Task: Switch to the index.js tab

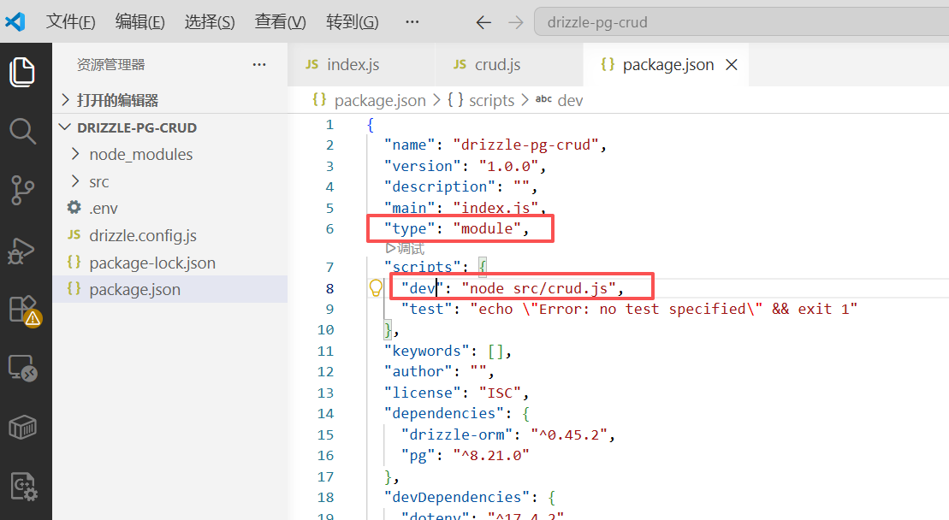Action: 361,65
